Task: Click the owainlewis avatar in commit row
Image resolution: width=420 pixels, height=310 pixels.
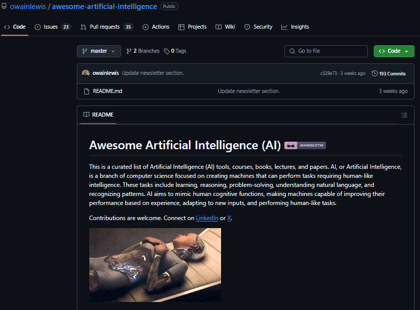Action: tap(86, 73)
